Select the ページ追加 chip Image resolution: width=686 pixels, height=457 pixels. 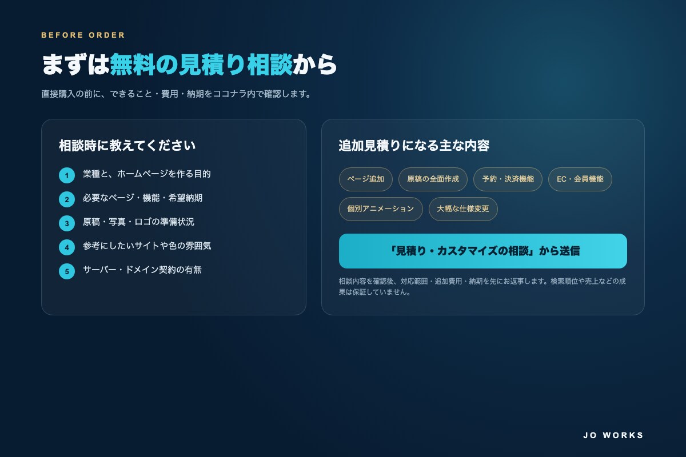pyautogui.click(x=366, y=179)
